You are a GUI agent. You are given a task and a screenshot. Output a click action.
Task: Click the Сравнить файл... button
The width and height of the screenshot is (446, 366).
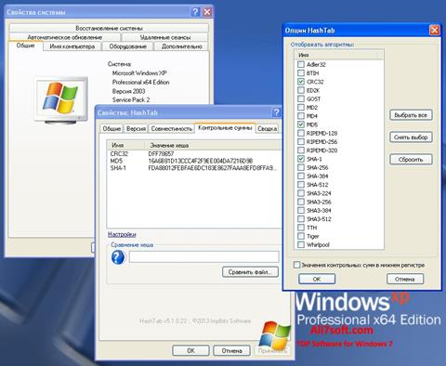(250, 272)
